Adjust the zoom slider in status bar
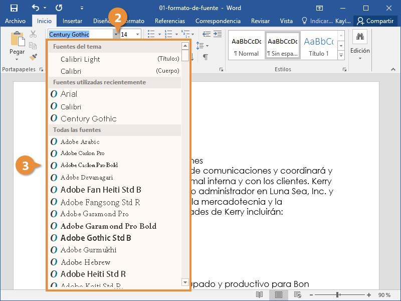401x301 pixels. tap(337, 295)
